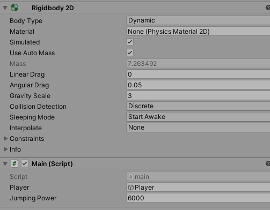Click the Gravity Scale value field

[198, 96]
